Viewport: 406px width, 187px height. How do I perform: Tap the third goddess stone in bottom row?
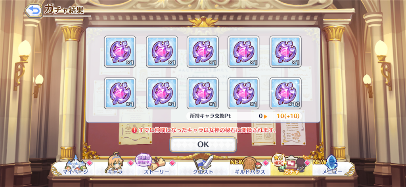point(203,93)
